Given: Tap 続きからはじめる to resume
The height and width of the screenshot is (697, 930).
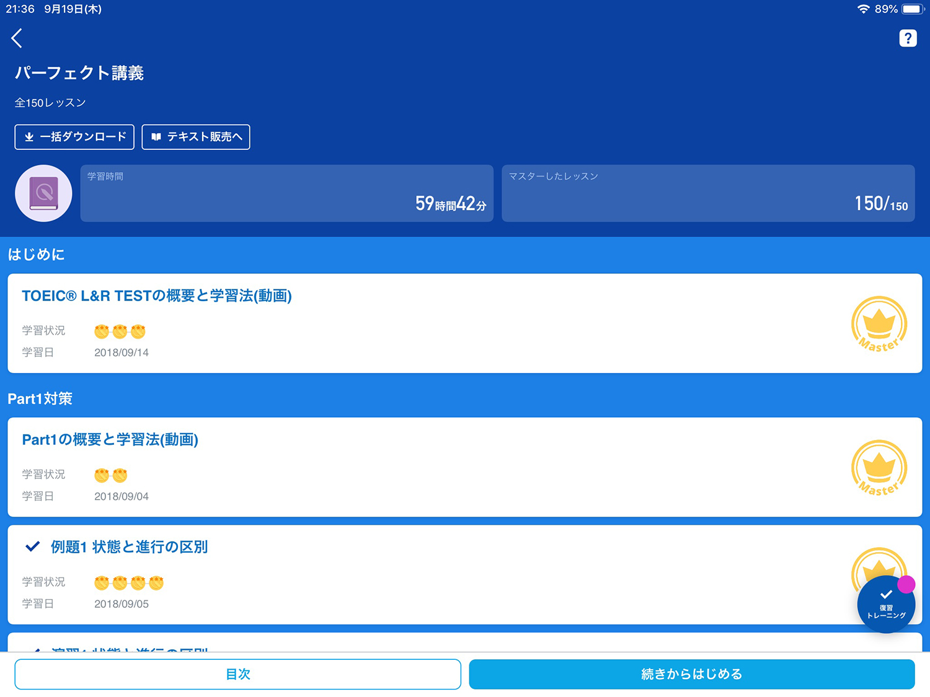Looking at the screenshot, I should [691, 674].
